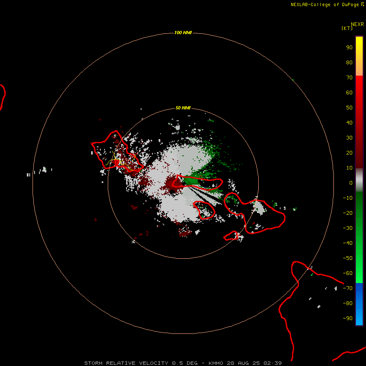Select the 50 NMI range ring label
Image resolution: width=366 pixels, height=366 pixels.
[x=183, y=108]
